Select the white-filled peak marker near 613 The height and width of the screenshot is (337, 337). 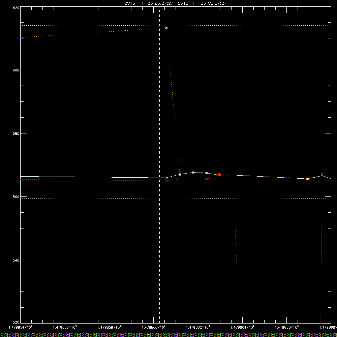pyautogui.click(x=166, y=28)
